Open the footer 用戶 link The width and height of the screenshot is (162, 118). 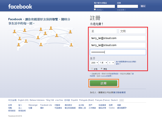91,105
